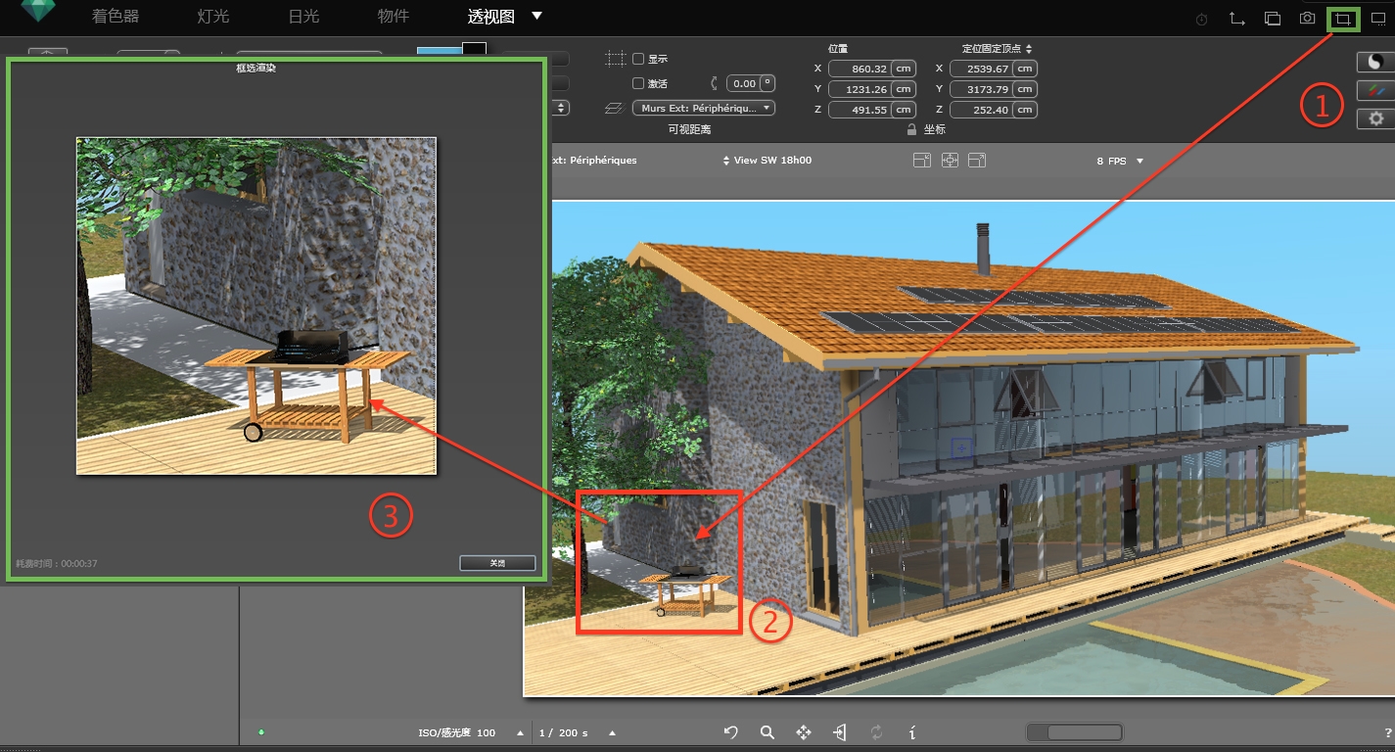Activate the region render crop tool
Image resolution: width=1395 pixels, height=752 pixels.
(1343, 18)
